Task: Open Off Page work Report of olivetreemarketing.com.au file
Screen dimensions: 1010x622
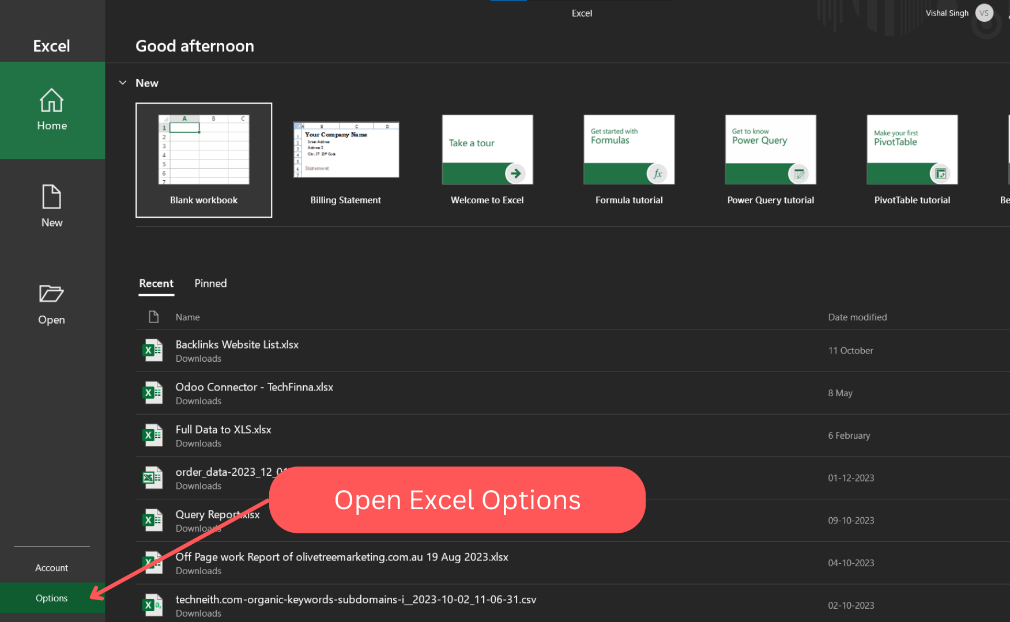Action: [572, 563]
